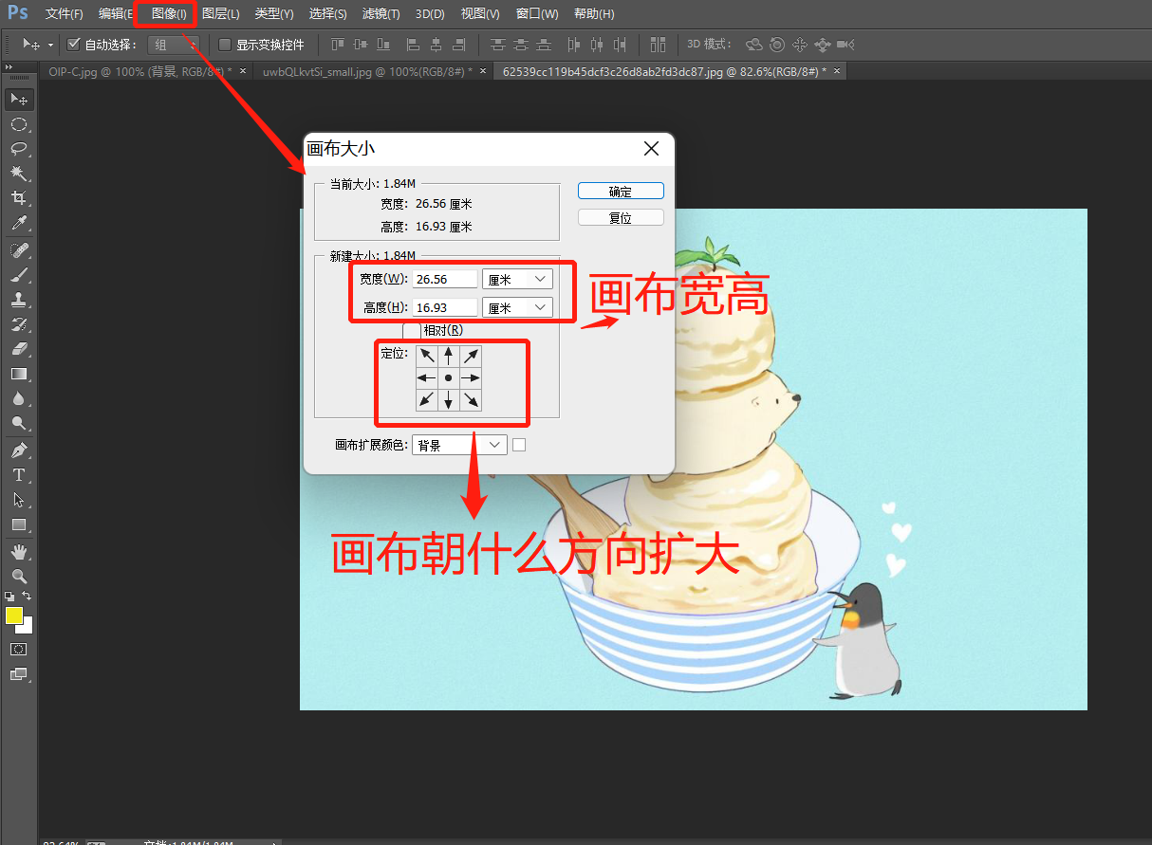Select the Horizontal Type tool
Viewport: 1152px width, 845px height.
(x=19, y=475)
